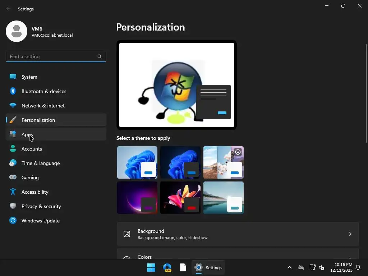
Task: Open the clock and date flyout
Action: [341, 267]
